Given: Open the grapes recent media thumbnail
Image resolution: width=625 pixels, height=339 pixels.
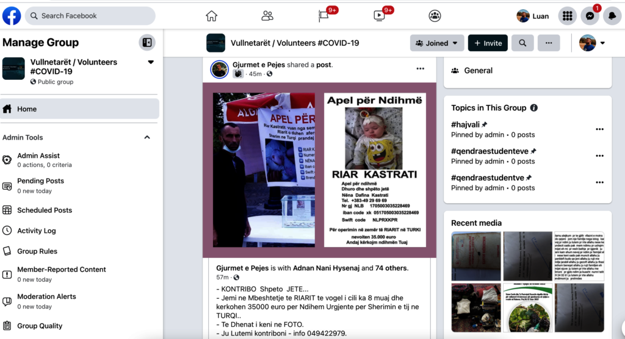Looking at the screenshot, I should click(x=528, y=307).
